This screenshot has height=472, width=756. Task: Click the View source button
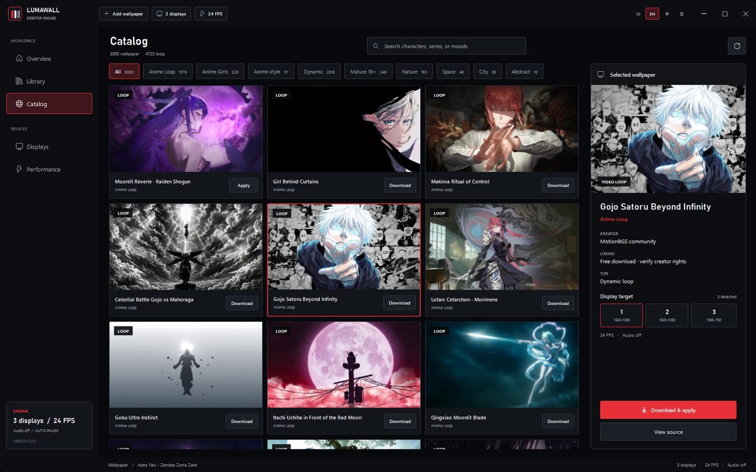[668, 432]
